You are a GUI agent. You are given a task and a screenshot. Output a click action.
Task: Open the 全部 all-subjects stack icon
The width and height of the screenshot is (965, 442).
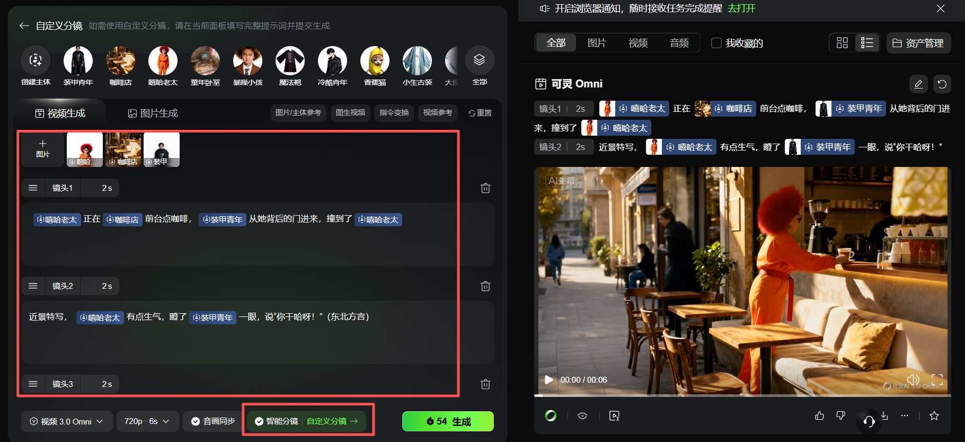[x=480, y=60]
